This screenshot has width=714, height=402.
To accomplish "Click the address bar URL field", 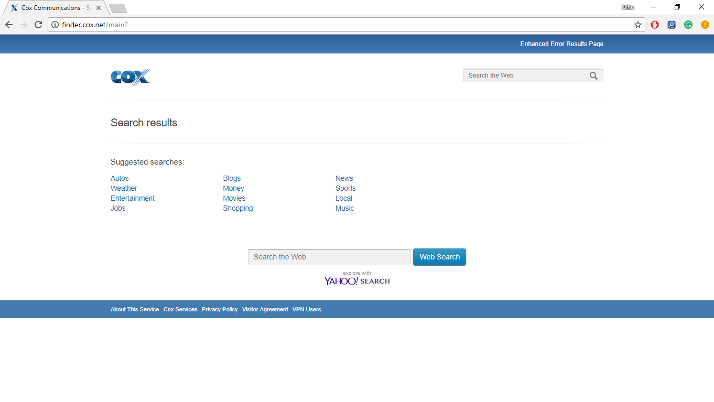I will click(341, 25).
